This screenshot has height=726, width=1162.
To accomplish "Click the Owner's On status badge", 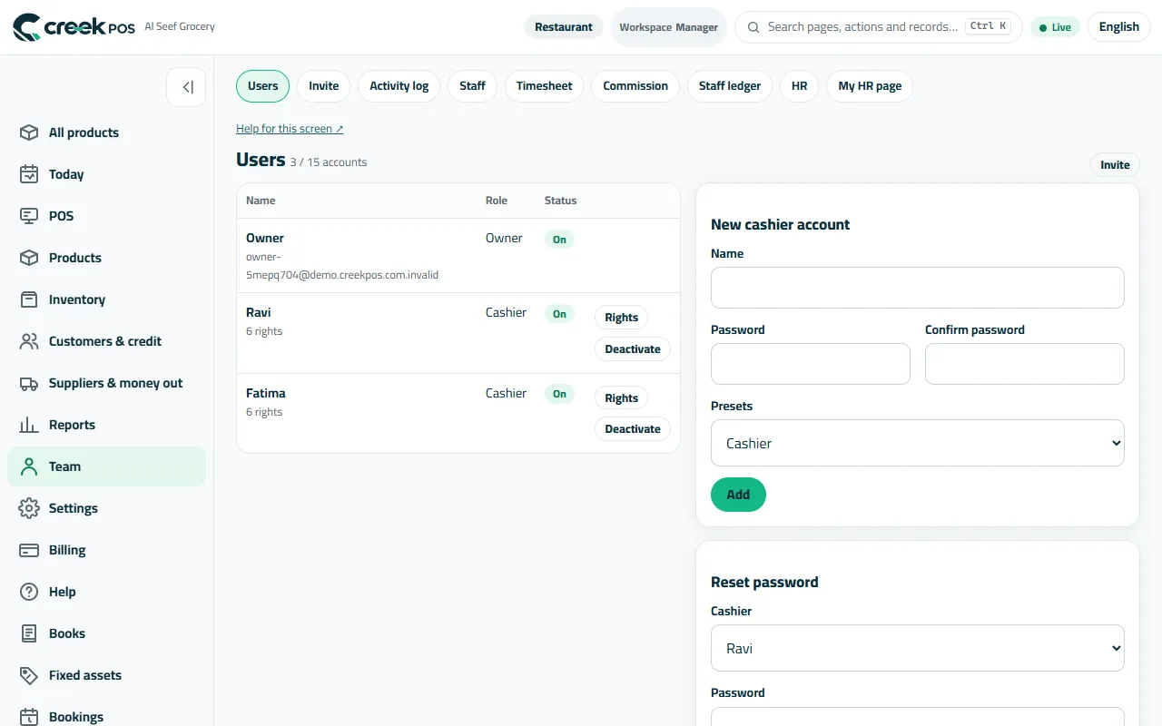I will click(x=559, y=240).
